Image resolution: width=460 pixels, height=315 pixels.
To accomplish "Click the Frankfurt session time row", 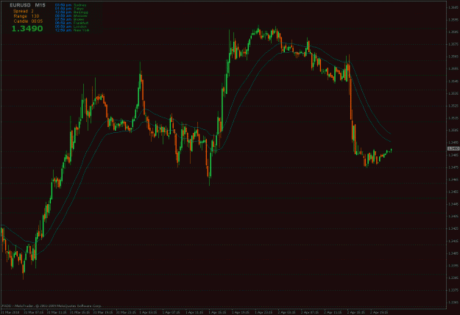I will 71,23.
